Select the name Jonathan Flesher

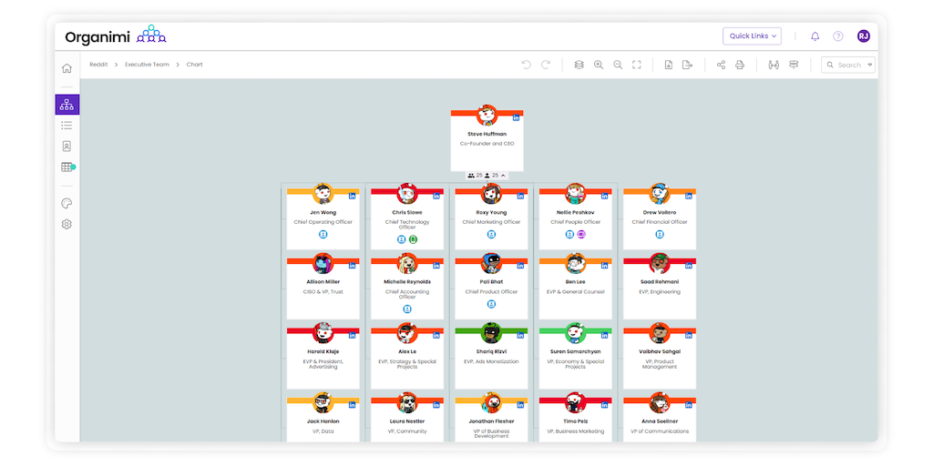pyautogui.click(x=491, y=420)
